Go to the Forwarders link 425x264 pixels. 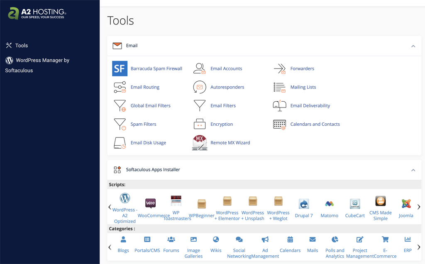pos(302,68)
